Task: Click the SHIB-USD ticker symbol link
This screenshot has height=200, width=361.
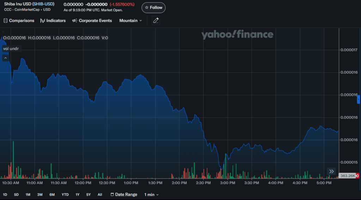Action: [43, 4]
